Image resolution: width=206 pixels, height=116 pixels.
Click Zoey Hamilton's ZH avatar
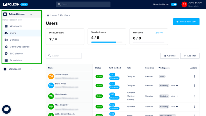pos(51,76)
